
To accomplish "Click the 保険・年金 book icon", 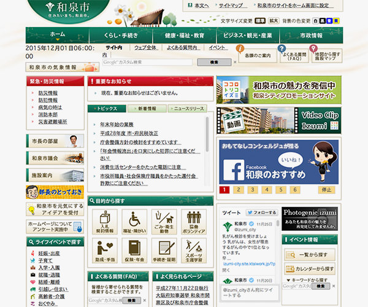I will [x=134, y=251].
